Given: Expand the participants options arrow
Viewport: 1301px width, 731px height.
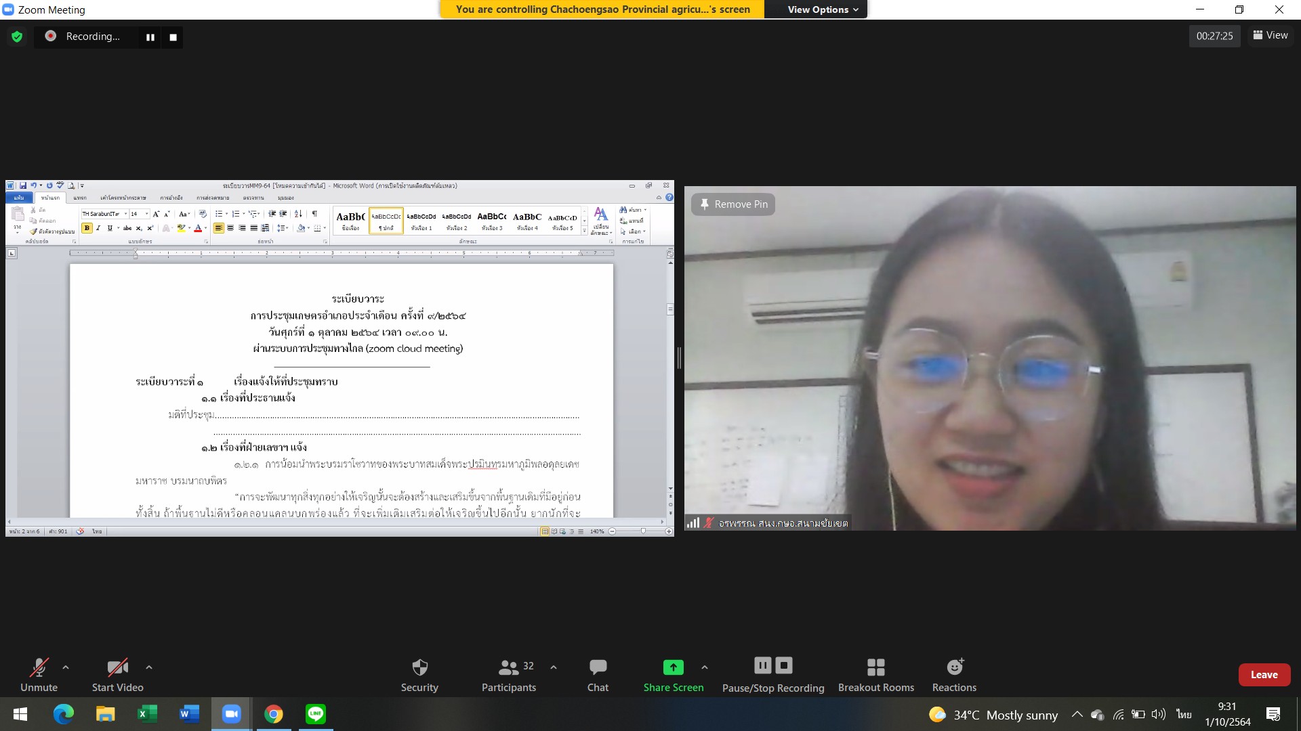Looking at the screenshot, I should coord(554,667).
